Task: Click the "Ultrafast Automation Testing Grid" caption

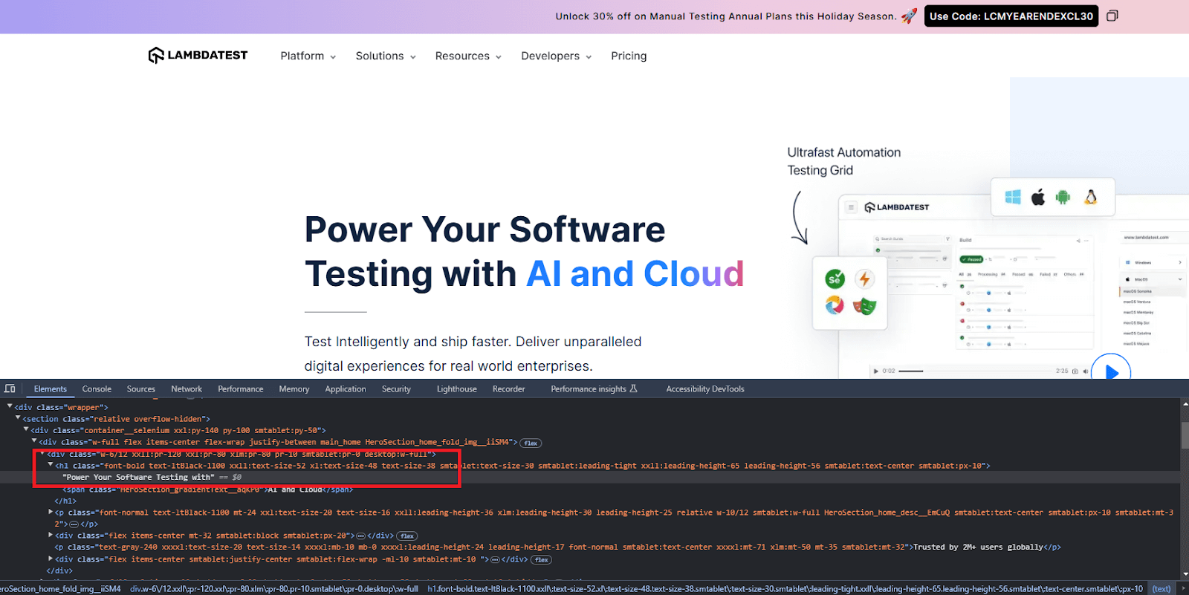Action: click(844, 161)
